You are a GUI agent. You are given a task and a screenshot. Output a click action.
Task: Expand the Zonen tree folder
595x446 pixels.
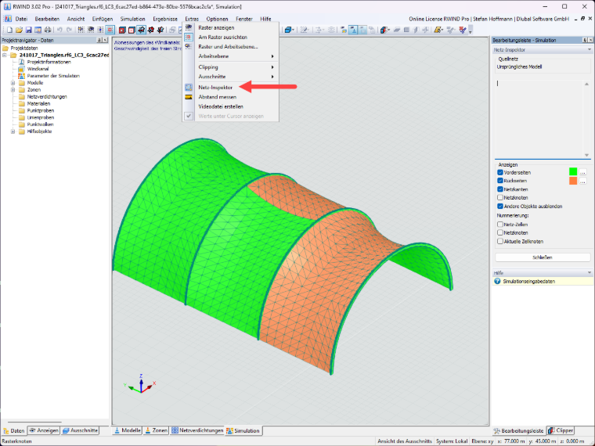point(13,90)
